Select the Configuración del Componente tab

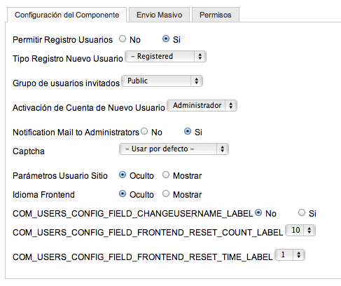(67, 15)
